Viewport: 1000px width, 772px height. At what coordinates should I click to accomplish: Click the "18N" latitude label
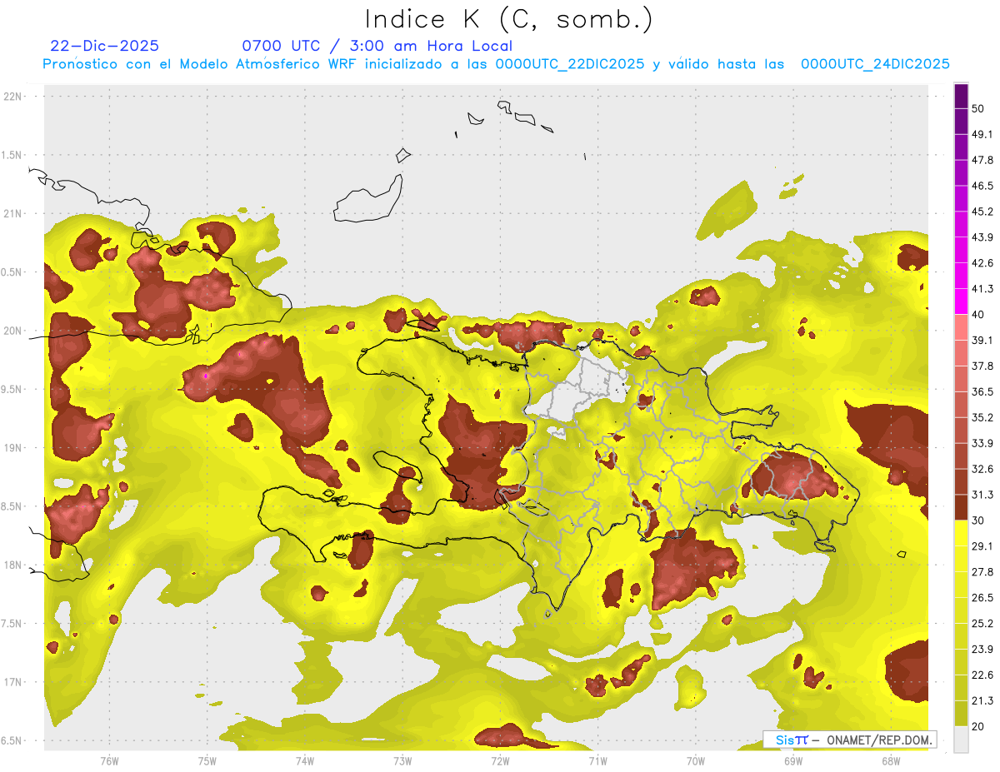(x=12, y=565)
